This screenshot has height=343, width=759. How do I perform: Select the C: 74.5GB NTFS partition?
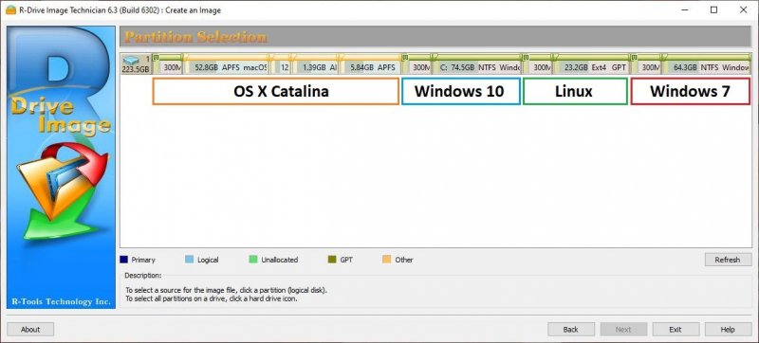[x=476, y=64]
